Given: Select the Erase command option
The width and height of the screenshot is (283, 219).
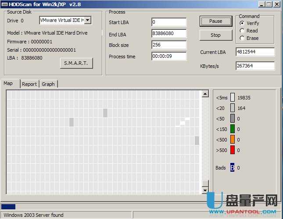Looking at the screenshot, I should [242, 38].
